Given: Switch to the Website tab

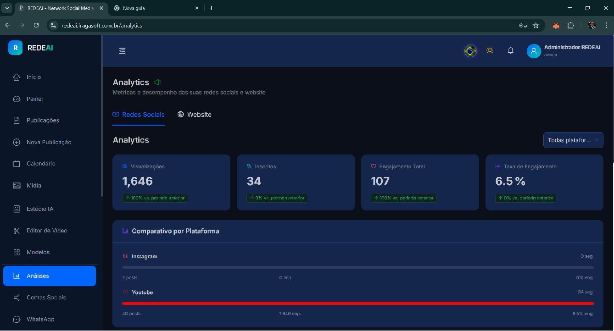Looking at the screenshot, I should (x=195, y=115).
